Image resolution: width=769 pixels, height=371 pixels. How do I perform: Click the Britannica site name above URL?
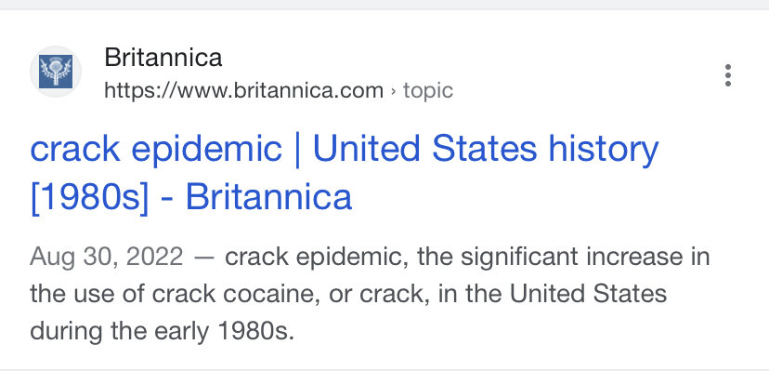click(163, 58)
